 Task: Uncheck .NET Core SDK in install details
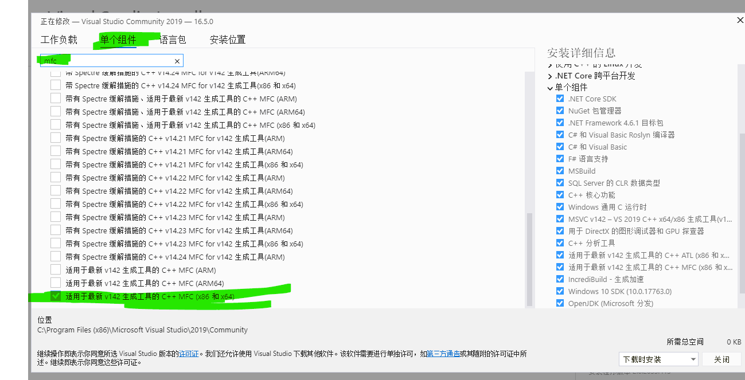pyautogui.click(x=560, y=99)
